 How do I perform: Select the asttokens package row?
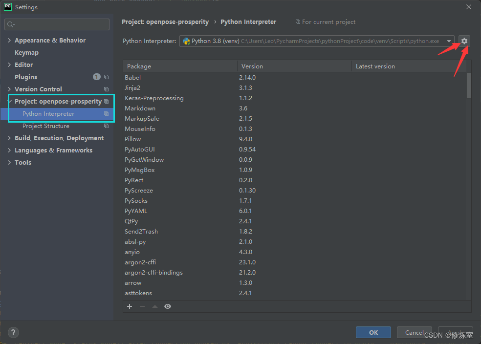295,293
